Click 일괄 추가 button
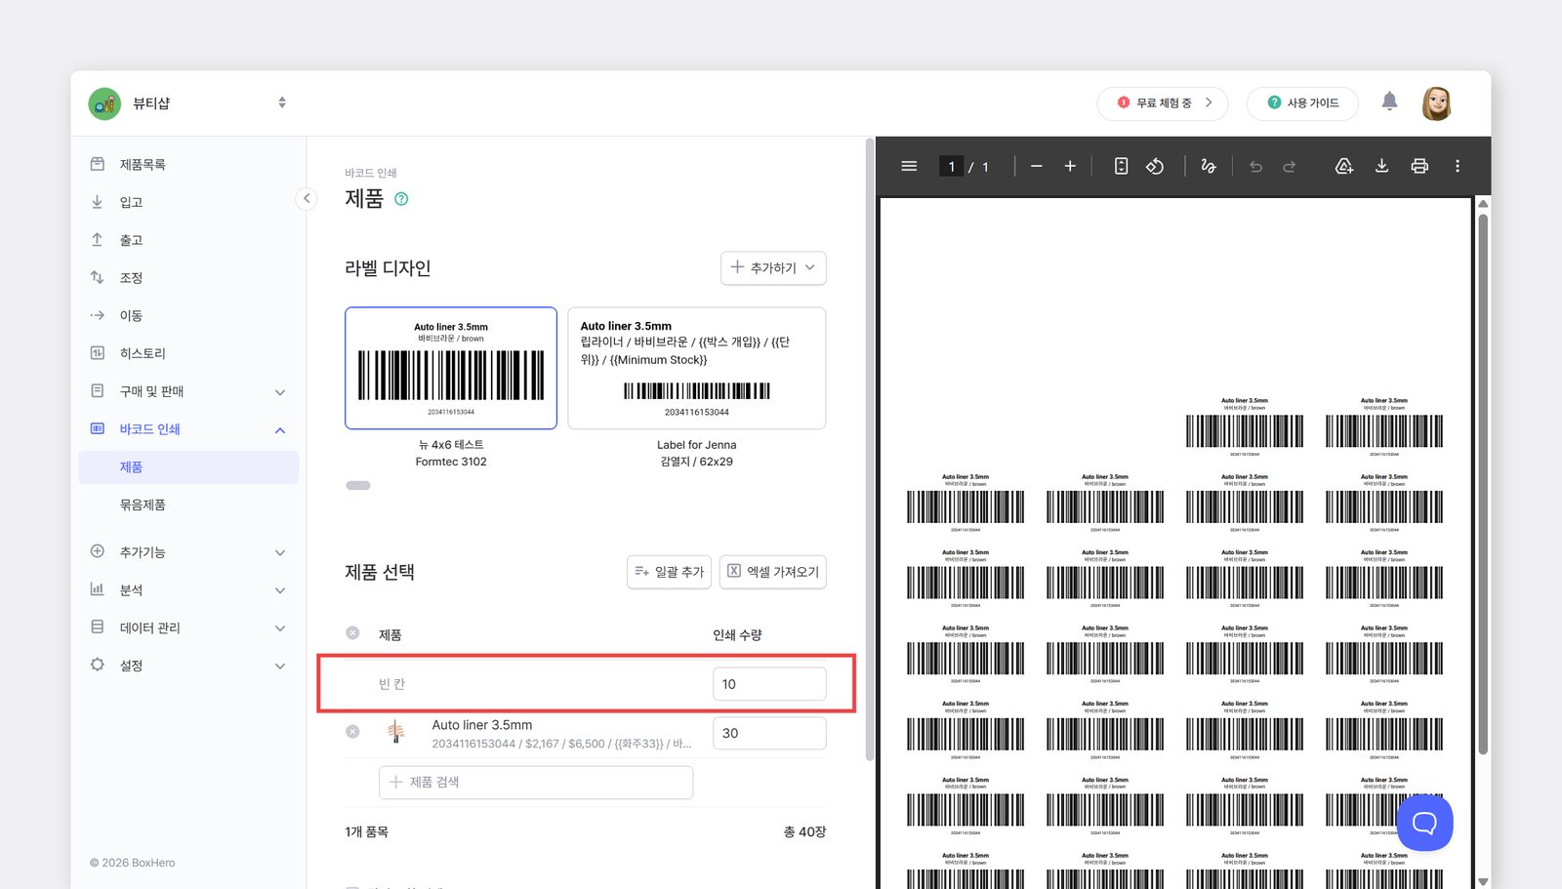This screenshot has height=889, width=1562. click(669, 572)
